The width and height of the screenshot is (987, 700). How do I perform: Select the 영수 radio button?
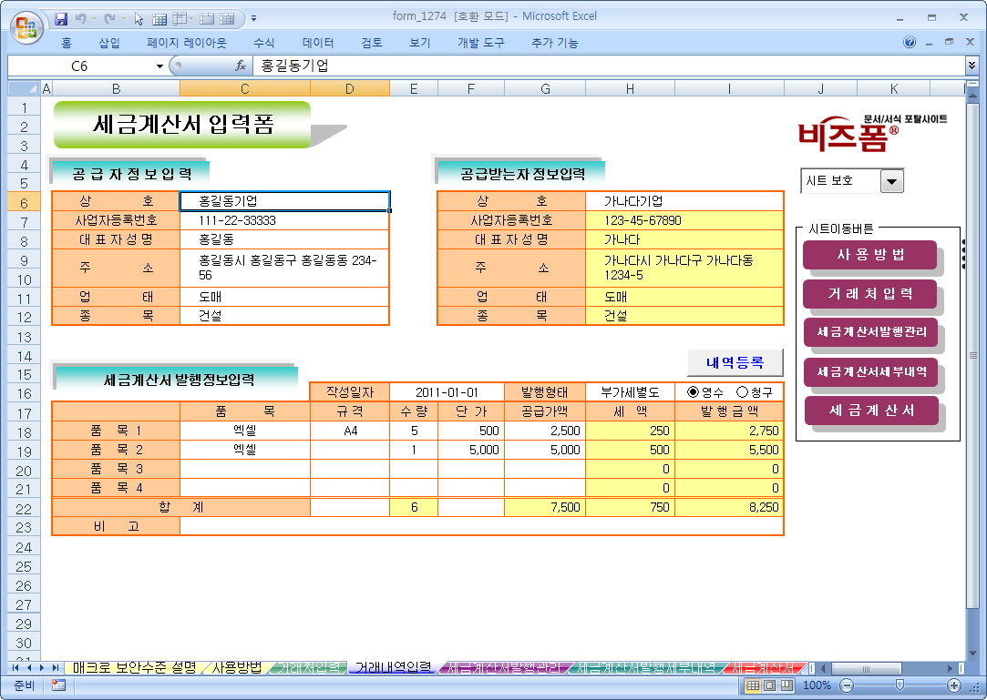[693, 392]
